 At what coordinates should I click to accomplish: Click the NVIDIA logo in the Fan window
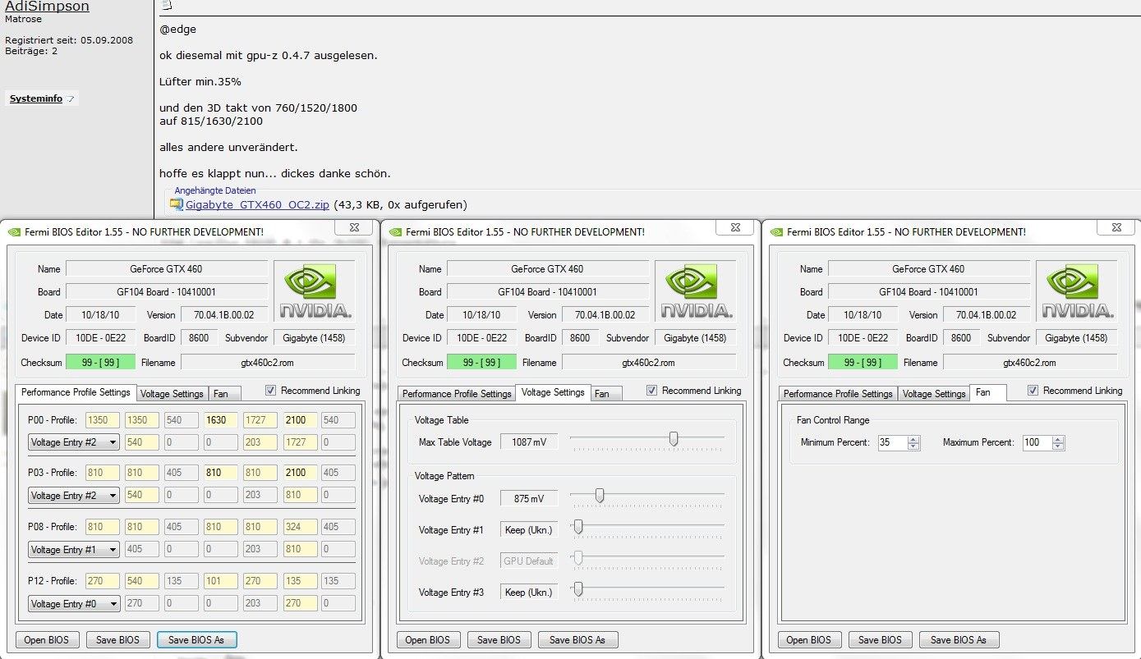[1077, 291]
